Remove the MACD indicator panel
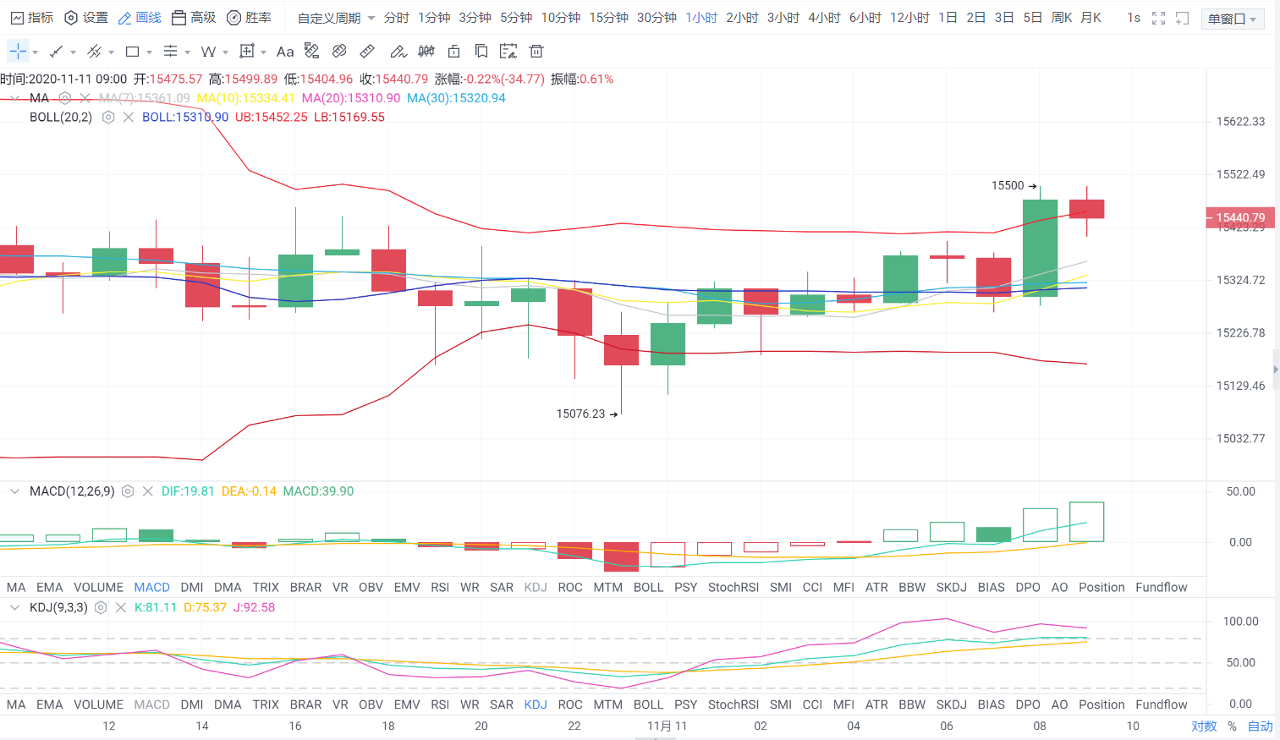 pyautogui.click(x=147, y=491)
